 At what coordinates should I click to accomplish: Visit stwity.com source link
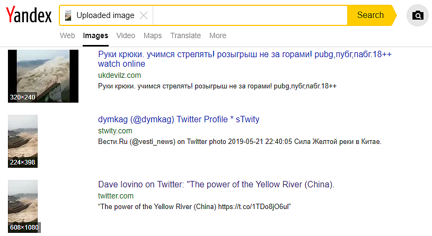click(115, 131)
